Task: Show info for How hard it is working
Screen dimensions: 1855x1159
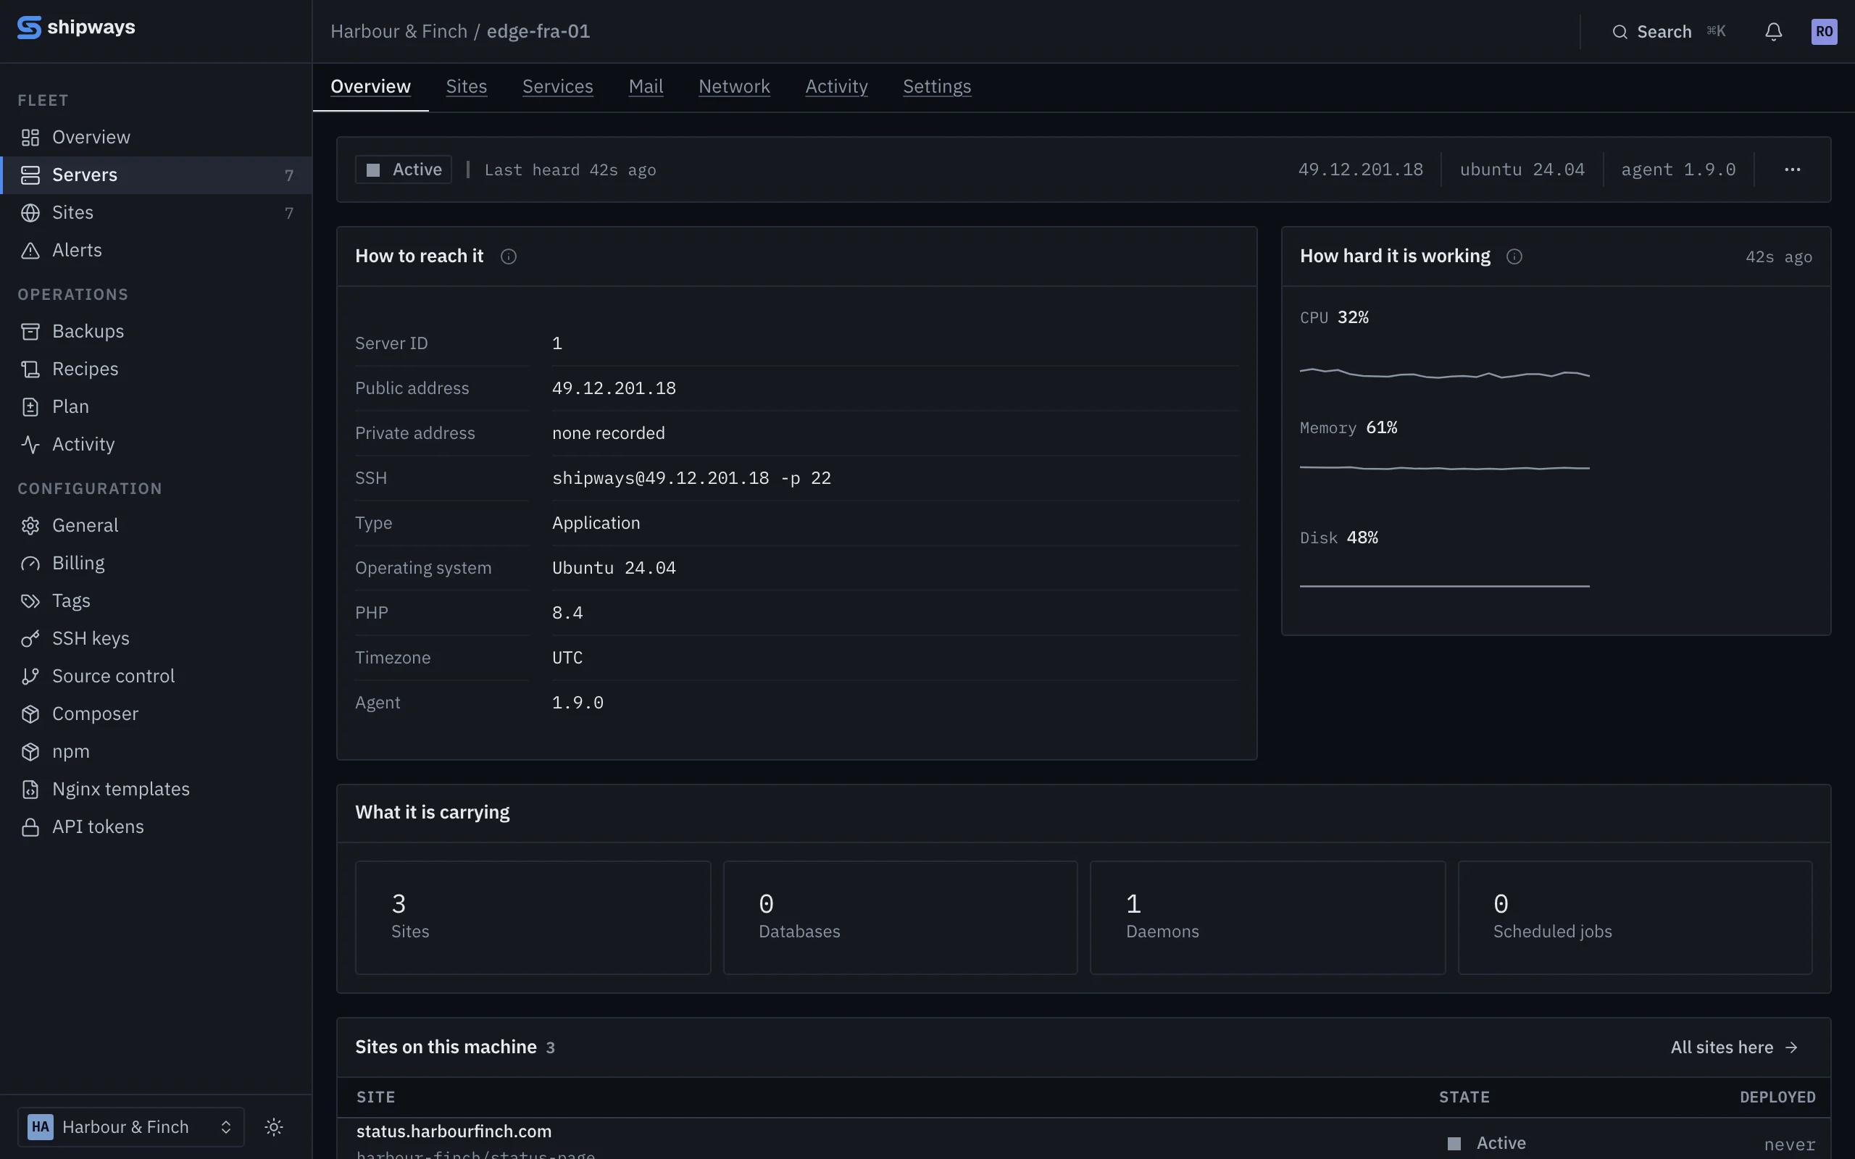Action: pyautogui.click(x=1514, y=256)
